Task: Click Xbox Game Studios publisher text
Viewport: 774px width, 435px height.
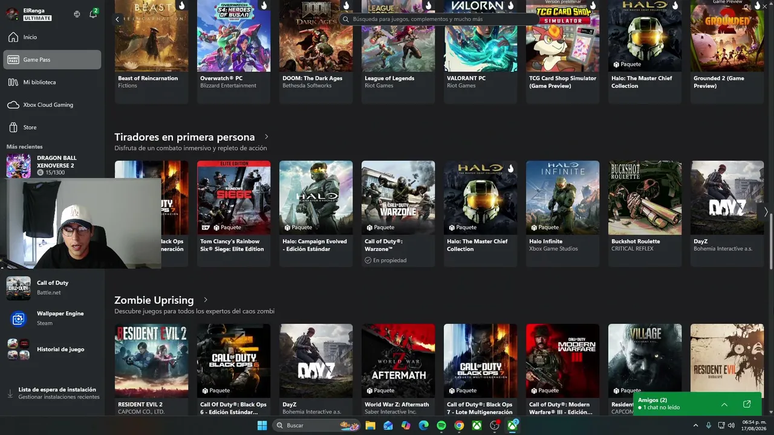Action: 553,249
